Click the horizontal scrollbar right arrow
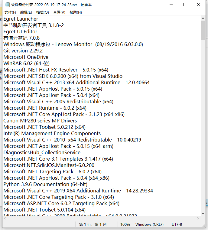Viewport: 208px width, 230px height. pos(198,218)
